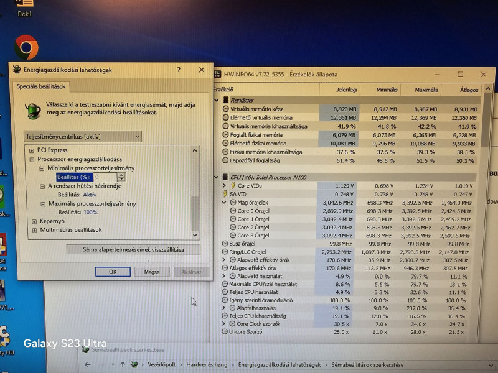Click the Jelenlegi column header
Image resolution: width=498 pixels, height=373 pixels.
tap(339, 90)
